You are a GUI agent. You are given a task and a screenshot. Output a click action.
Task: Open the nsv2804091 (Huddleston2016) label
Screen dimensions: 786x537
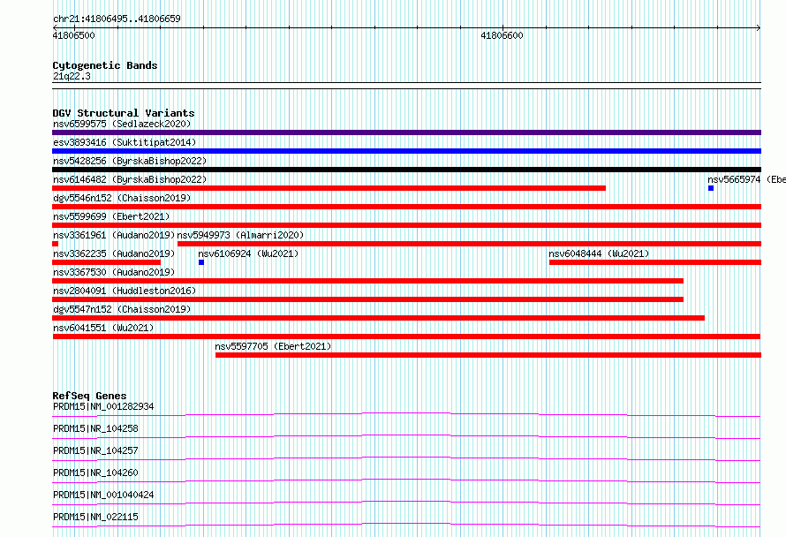(125, 291)
